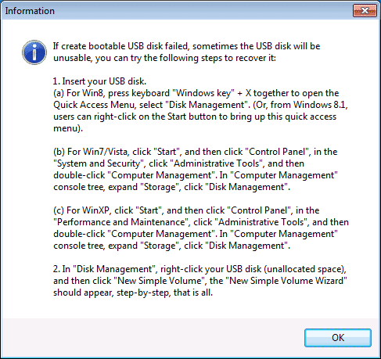The image size is (381, 359).
Task: Click the 'New Simple Volume Wizard' phrase
Action: [286, 281]
